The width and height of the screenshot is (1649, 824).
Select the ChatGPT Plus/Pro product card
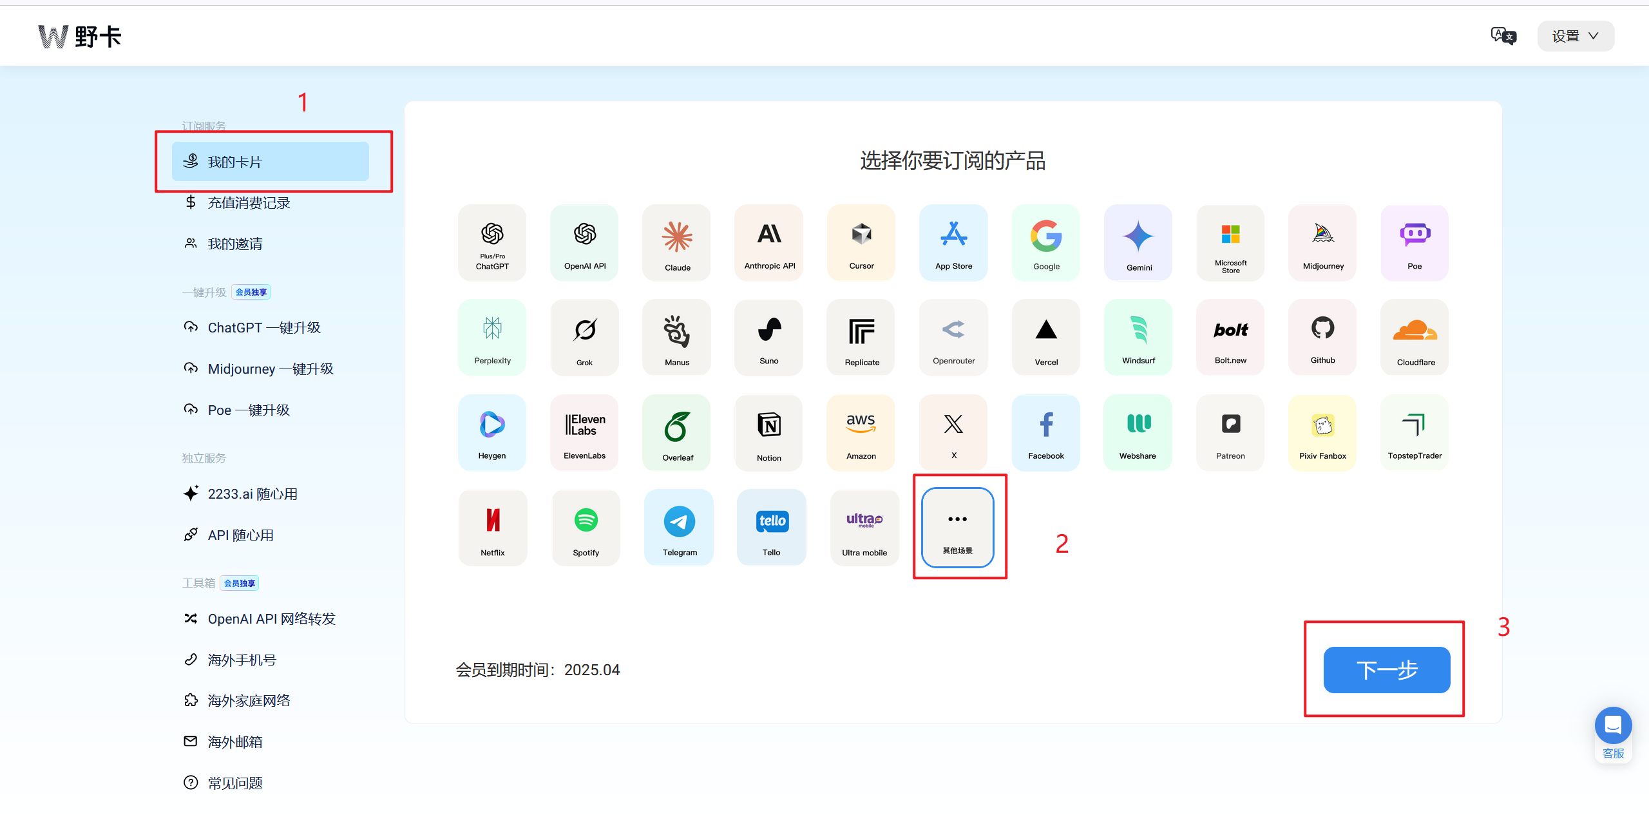[492, 243]
